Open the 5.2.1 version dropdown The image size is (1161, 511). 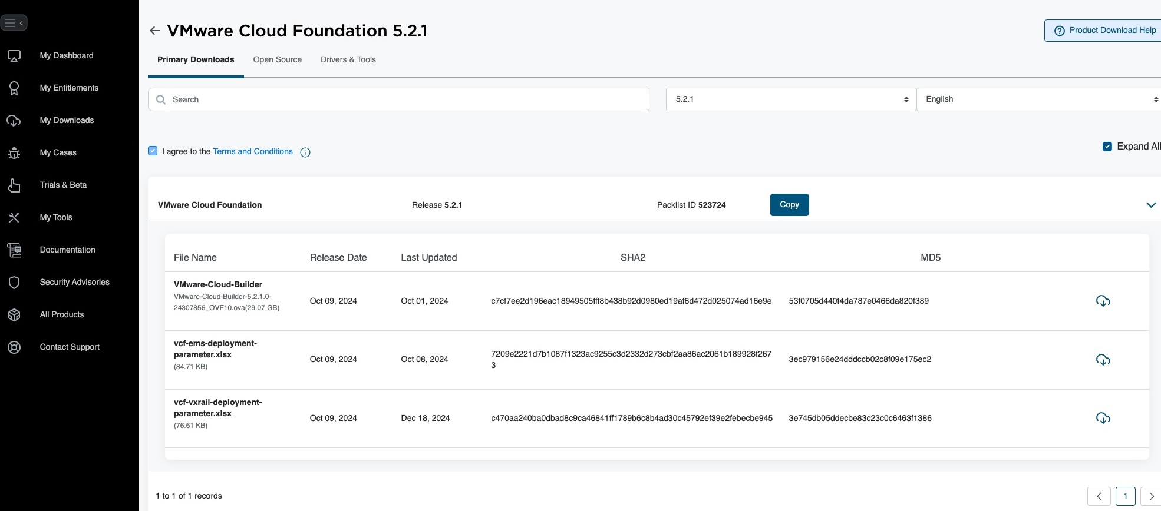(790, 99)
